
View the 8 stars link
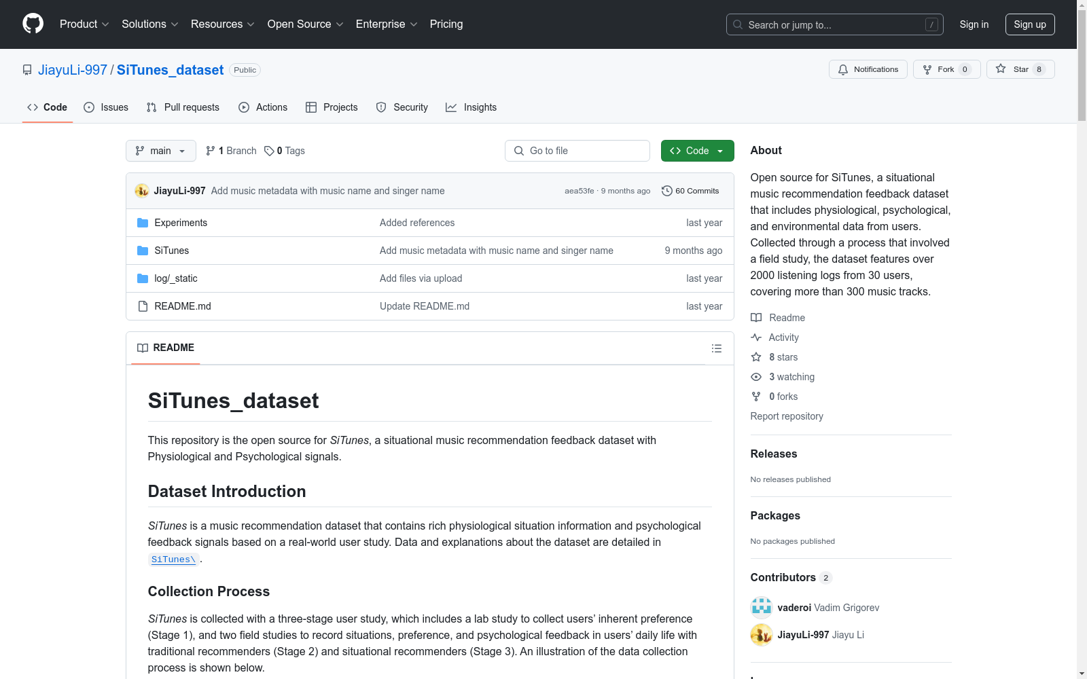[x=774, y=357]
